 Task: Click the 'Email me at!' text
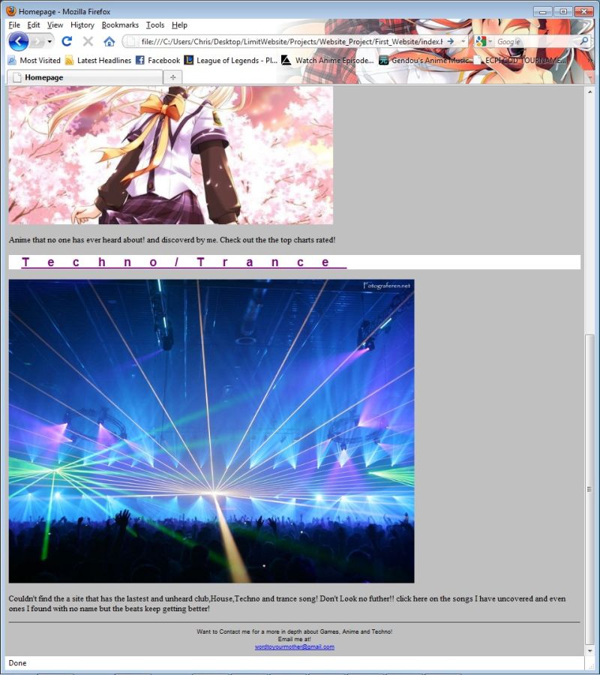click(295, 639)
